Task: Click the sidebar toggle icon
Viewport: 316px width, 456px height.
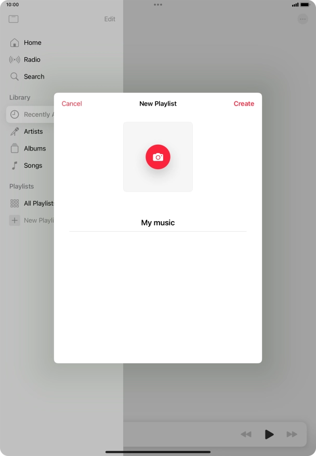Action: click(14, 19)
